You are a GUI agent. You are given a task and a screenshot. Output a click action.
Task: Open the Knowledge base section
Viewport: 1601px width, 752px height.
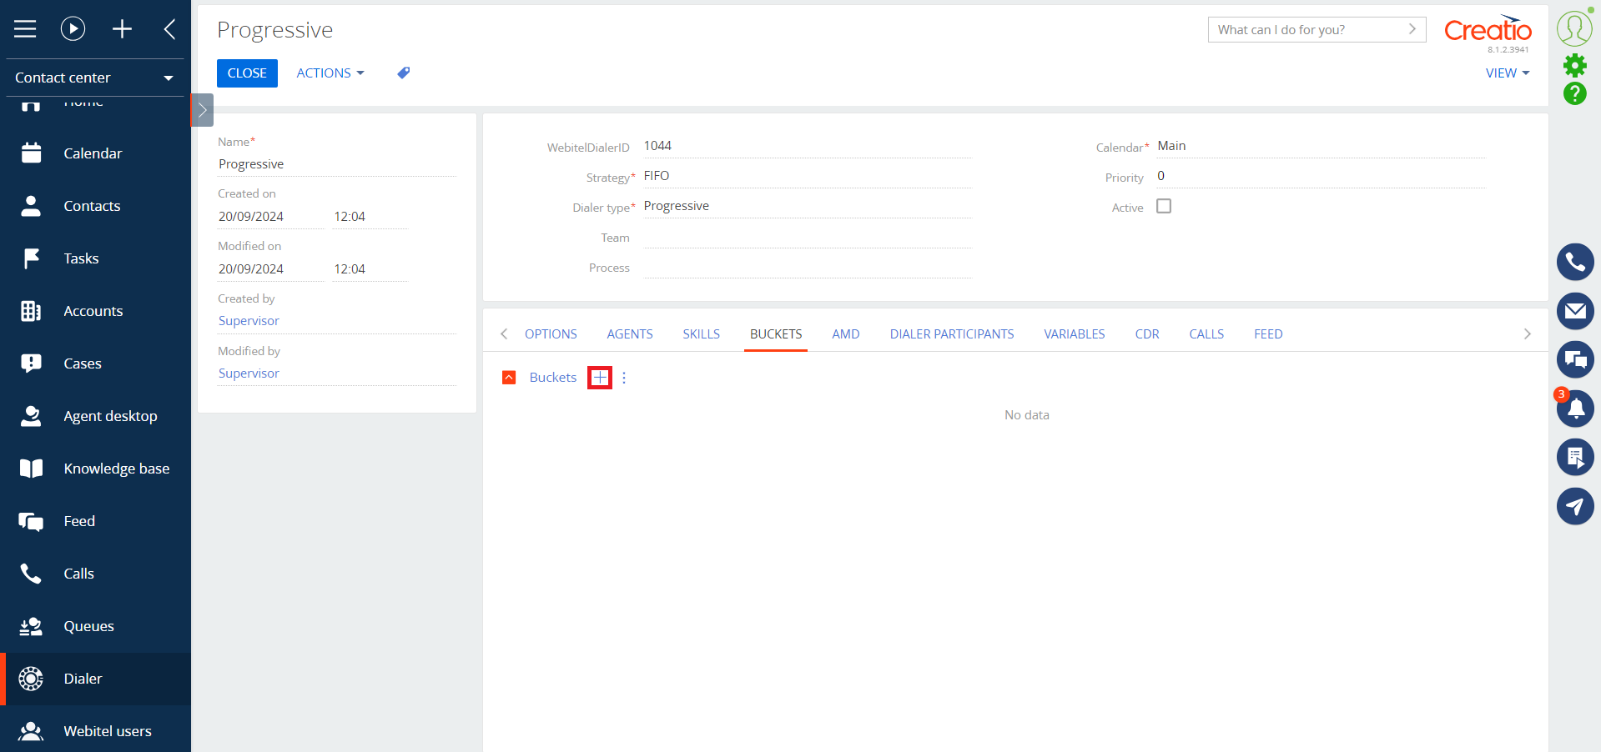coord(95,469)
